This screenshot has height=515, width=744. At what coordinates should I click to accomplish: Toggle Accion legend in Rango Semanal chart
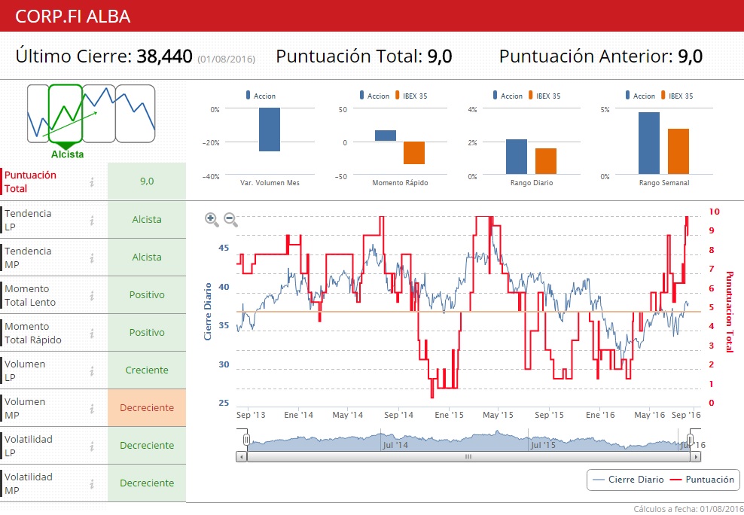click(x=640, y=96)
